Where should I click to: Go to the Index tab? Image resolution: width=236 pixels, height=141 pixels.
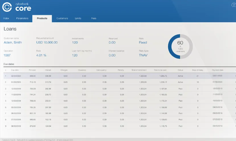coord(6,18)
